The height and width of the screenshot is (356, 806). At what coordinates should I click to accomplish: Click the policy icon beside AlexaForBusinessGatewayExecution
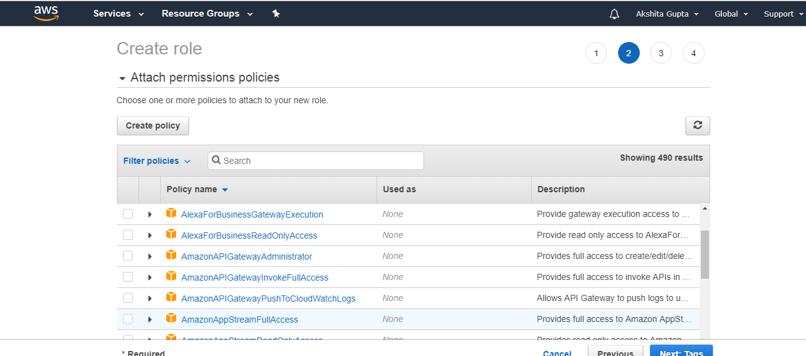171,213
